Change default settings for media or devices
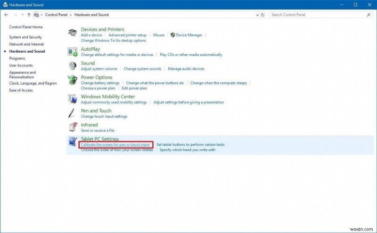 117,55
